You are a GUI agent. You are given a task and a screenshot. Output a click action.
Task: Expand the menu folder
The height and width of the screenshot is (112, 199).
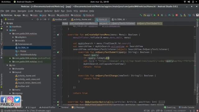tap(10, 90)
